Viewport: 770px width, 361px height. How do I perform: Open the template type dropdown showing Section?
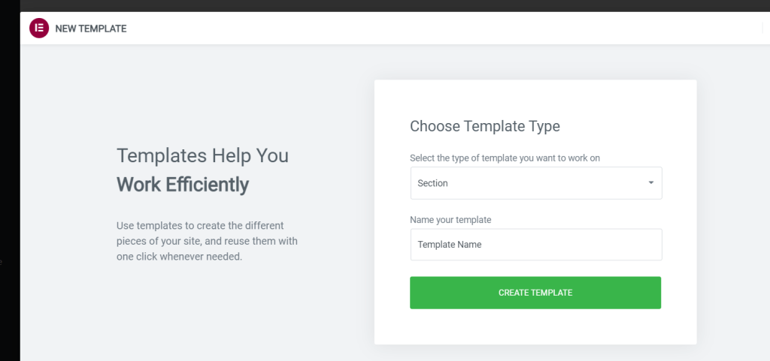[x=536, y=183]
